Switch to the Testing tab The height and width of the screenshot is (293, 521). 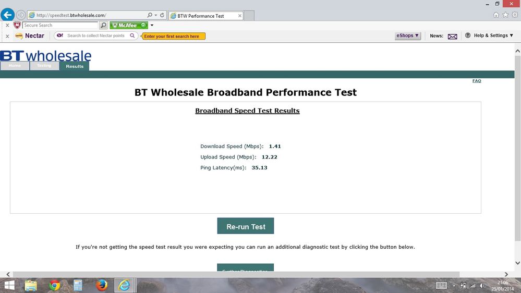click(x=44, y=66)
